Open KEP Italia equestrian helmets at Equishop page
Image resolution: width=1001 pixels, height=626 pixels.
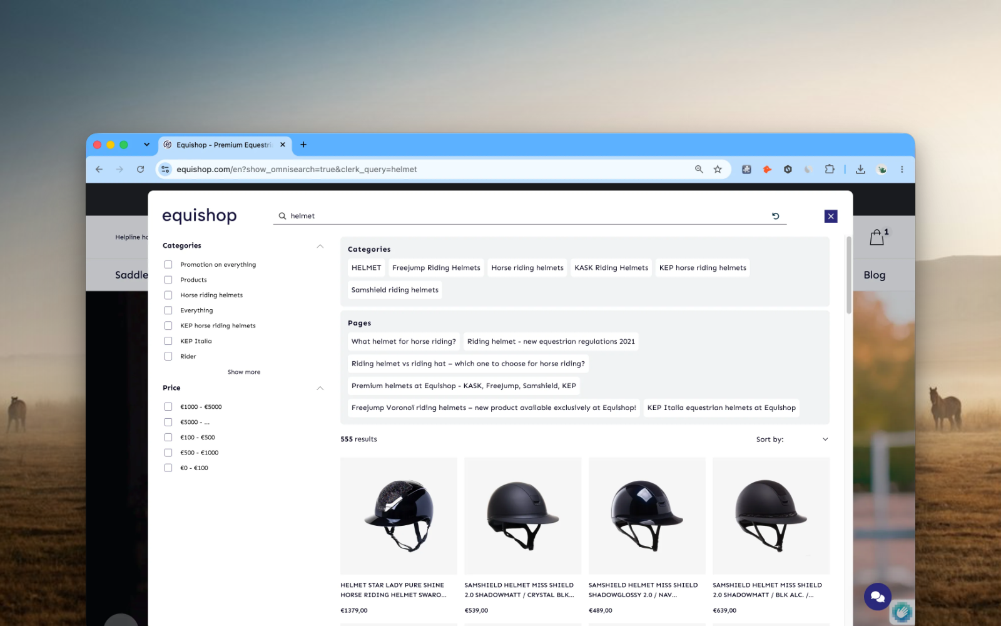[x=721, y=408]
